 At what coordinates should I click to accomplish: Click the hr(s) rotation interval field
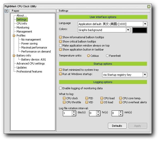[x=93, y=113]
